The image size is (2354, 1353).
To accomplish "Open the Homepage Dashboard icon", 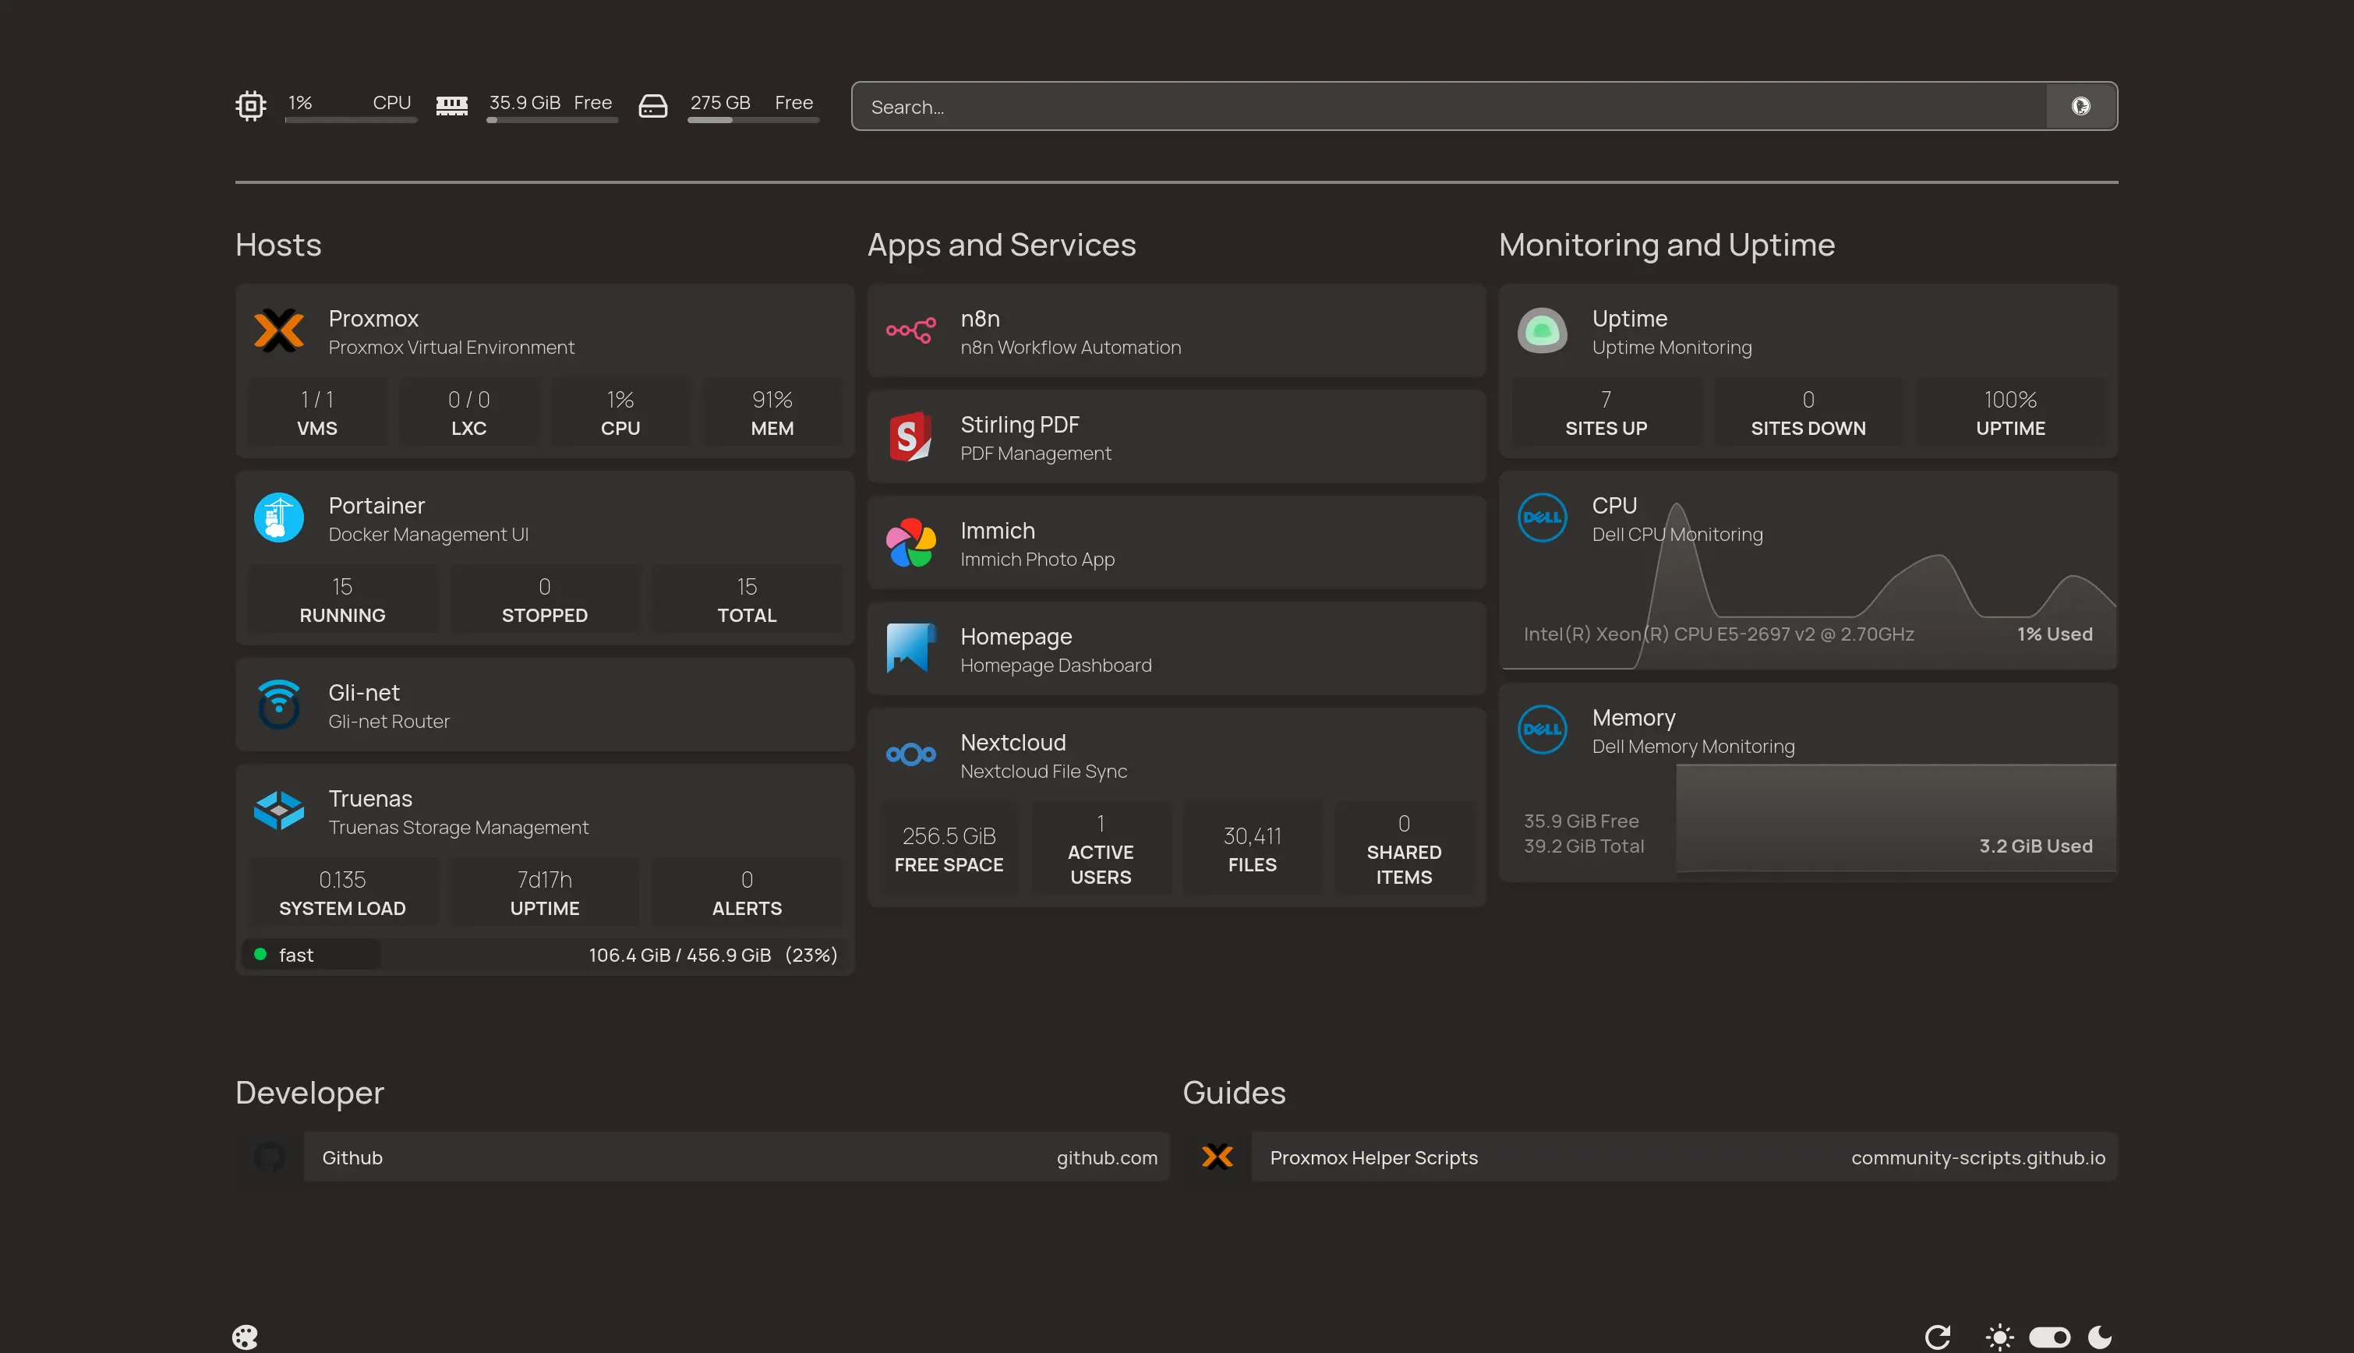I will [x=910, y=648].
